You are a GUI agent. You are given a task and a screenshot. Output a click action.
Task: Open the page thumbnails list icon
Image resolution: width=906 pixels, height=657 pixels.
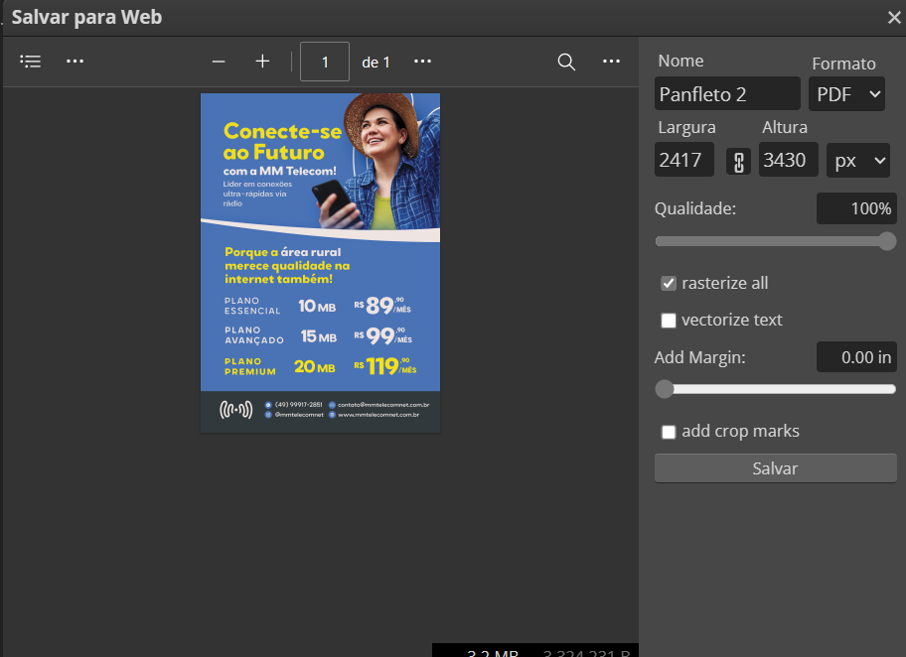pos(30,61)
